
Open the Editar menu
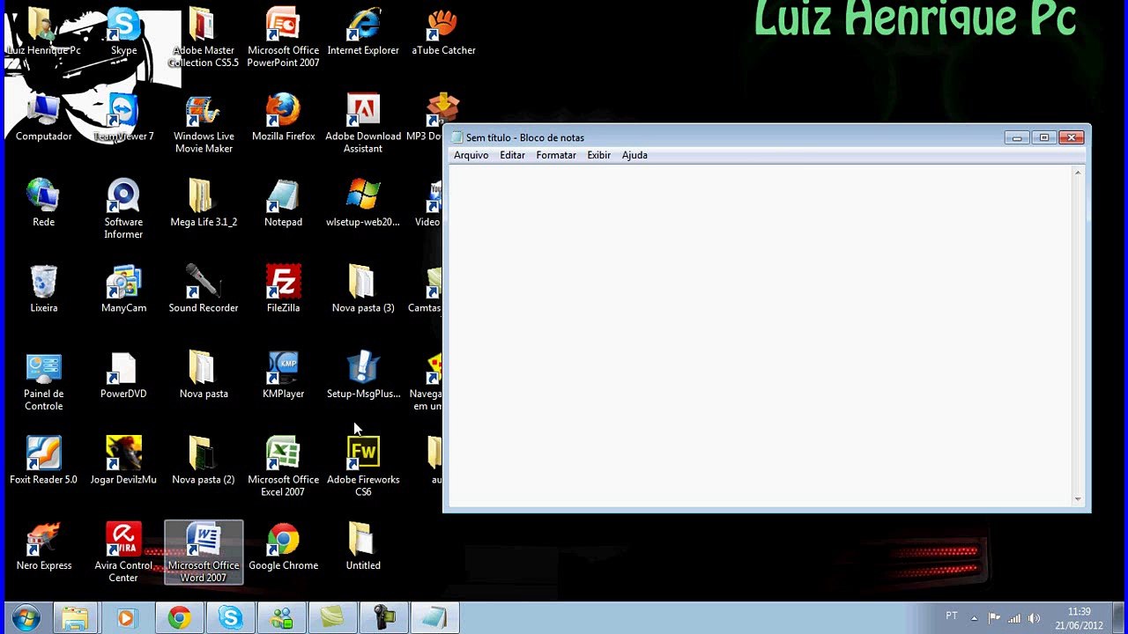512,155
